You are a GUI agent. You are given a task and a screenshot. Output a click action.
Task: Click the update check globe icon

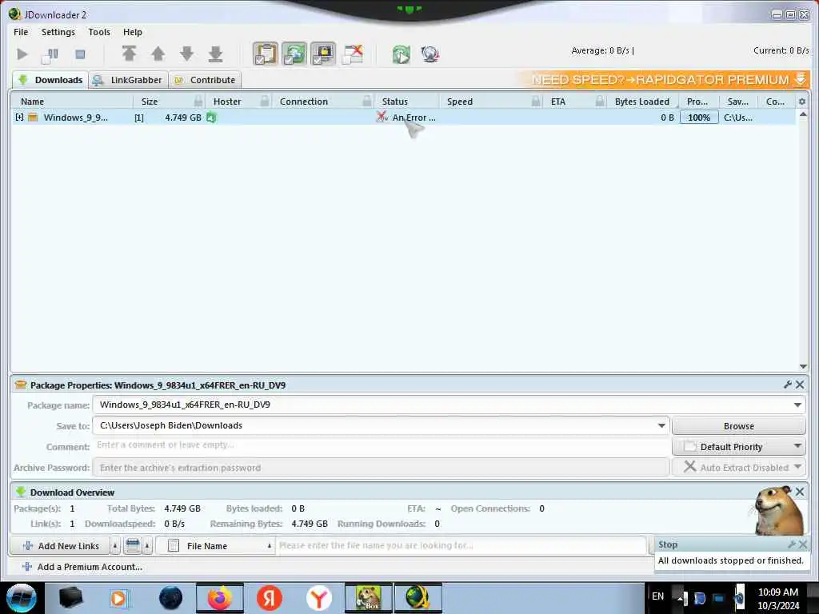coord(429,54)
